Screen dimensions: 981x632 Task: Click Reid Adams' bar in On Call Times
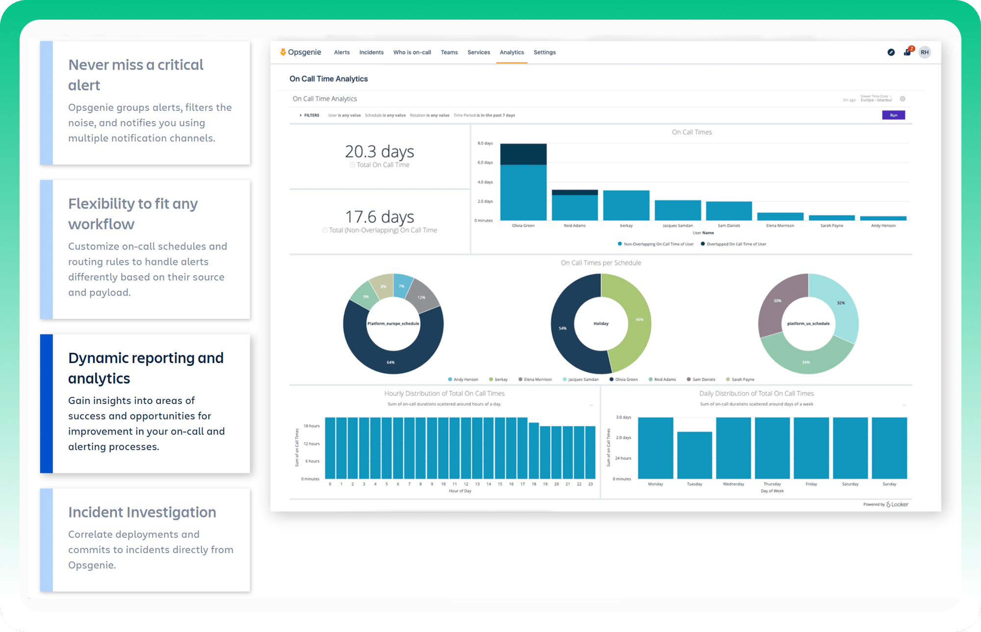point(575,205)
